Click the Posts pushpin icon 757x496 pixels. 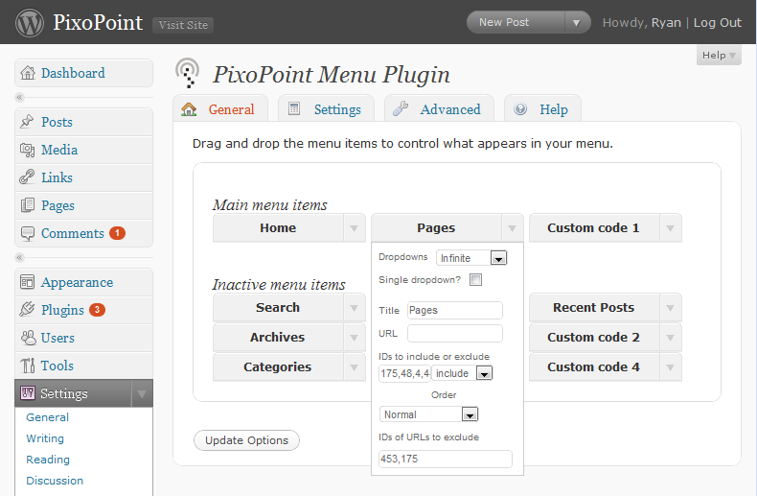27,121
